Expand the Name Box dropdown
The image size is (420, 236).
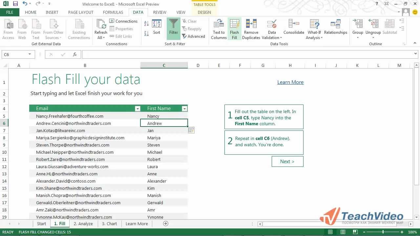click(30, 54)
